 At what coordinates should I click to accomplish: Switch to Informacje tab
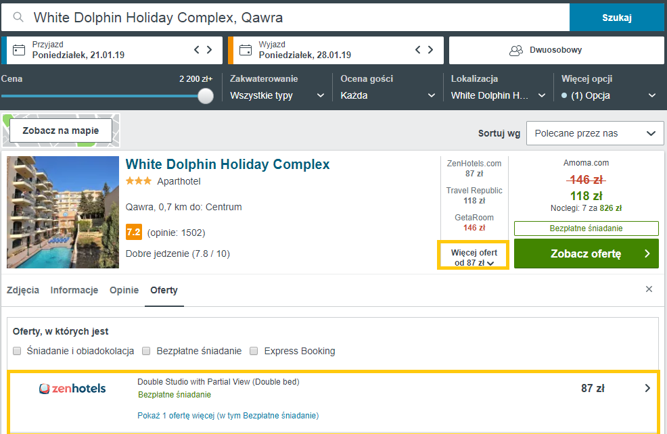74,290
